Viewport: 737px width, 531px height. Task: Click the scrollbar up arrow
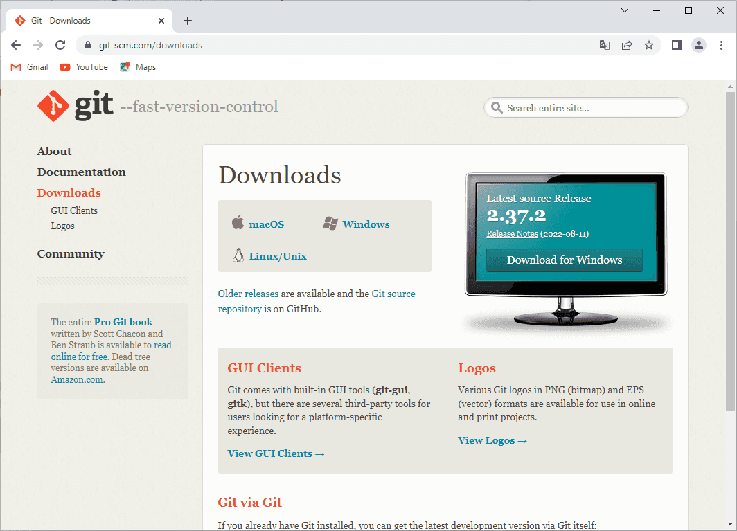coord(730,87)
